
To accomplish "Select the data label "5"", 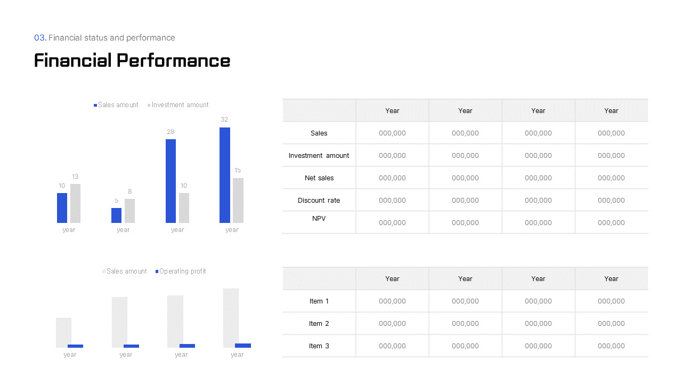I will (x=116, y=201).
